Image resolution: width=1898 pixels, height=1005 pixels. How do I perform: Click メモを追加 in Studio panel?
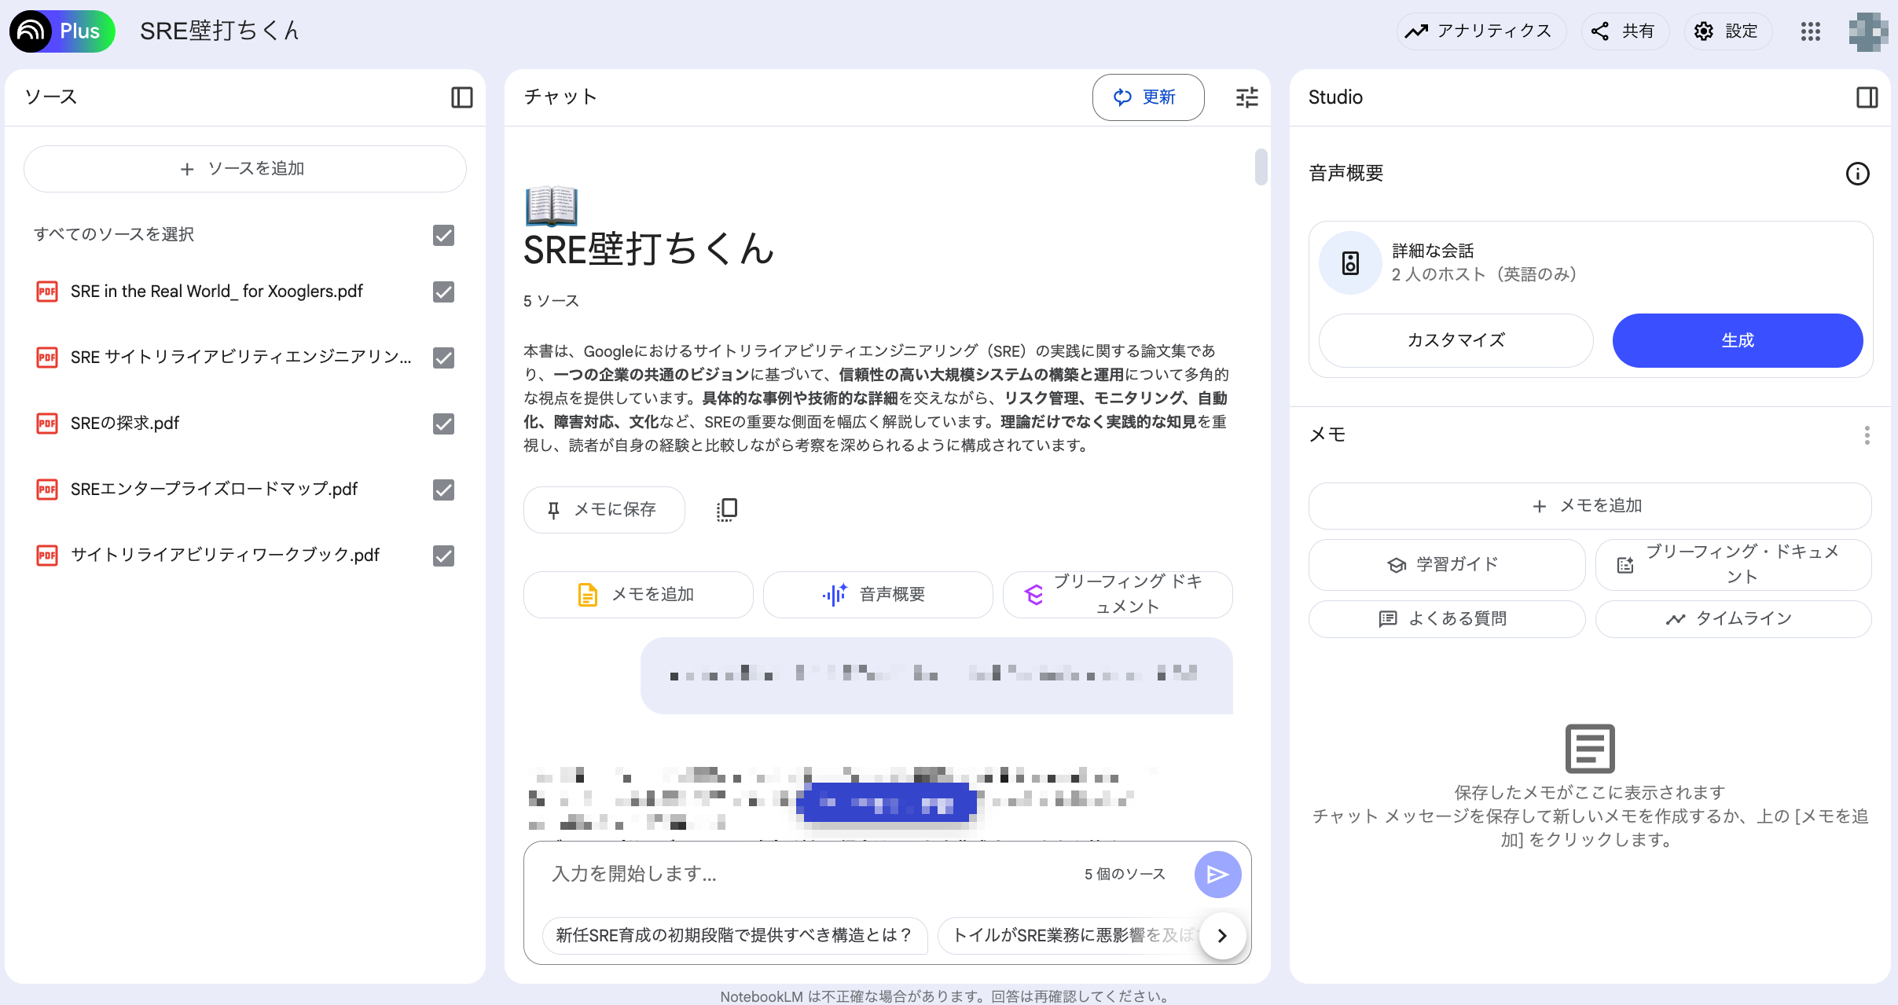(x=1589, y=506)
